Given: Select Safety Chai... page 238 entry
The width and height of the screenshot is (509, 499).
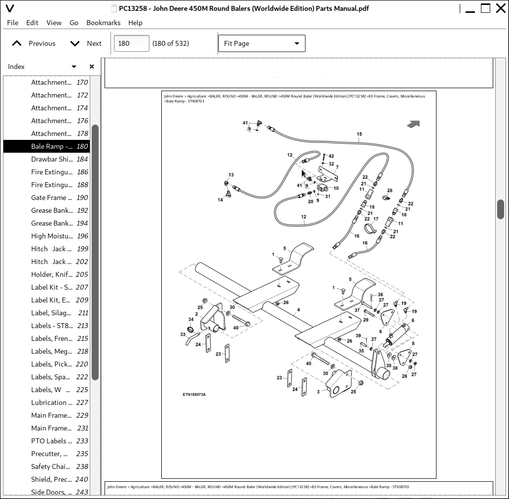Looking at the screenshot, I should click(x=52, y=466).
